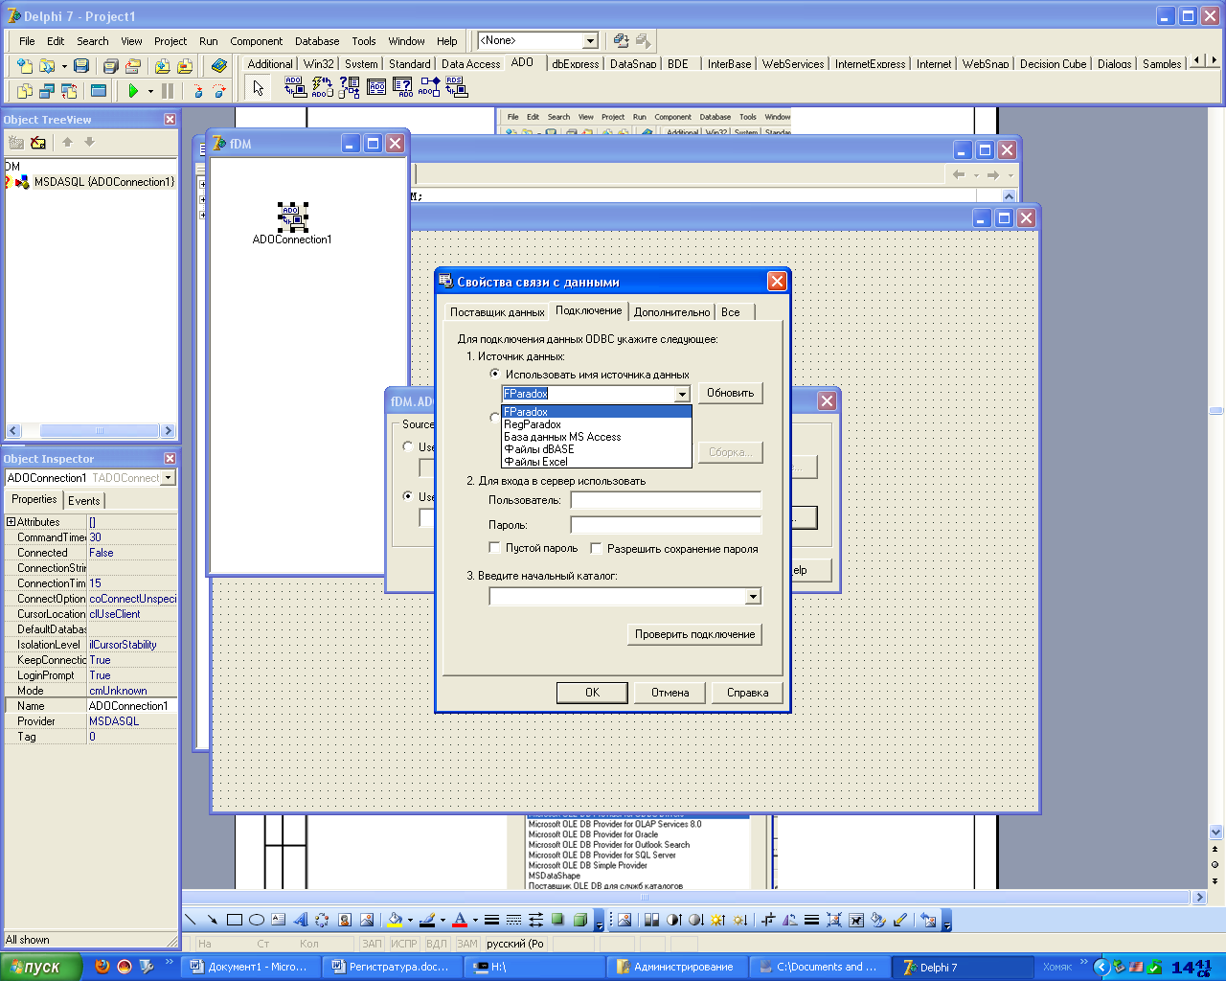Expand the Attributes property node
Viewport: 1226px width, 981px height.
point(11,522)
